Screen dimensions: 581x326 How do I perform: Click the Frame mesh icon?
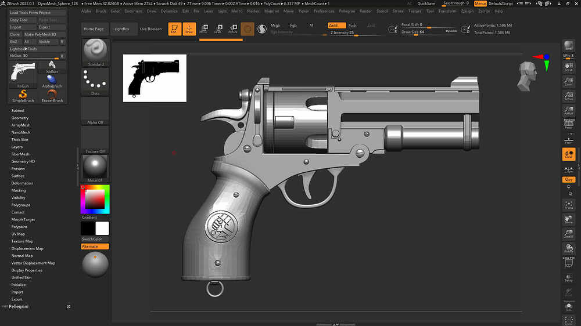tap(568, 205)
